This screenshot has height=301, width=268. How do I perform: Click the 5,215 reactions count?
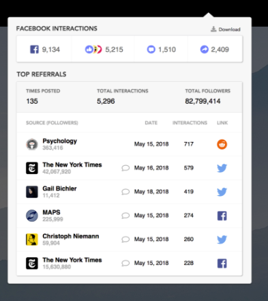pos(114,49)
